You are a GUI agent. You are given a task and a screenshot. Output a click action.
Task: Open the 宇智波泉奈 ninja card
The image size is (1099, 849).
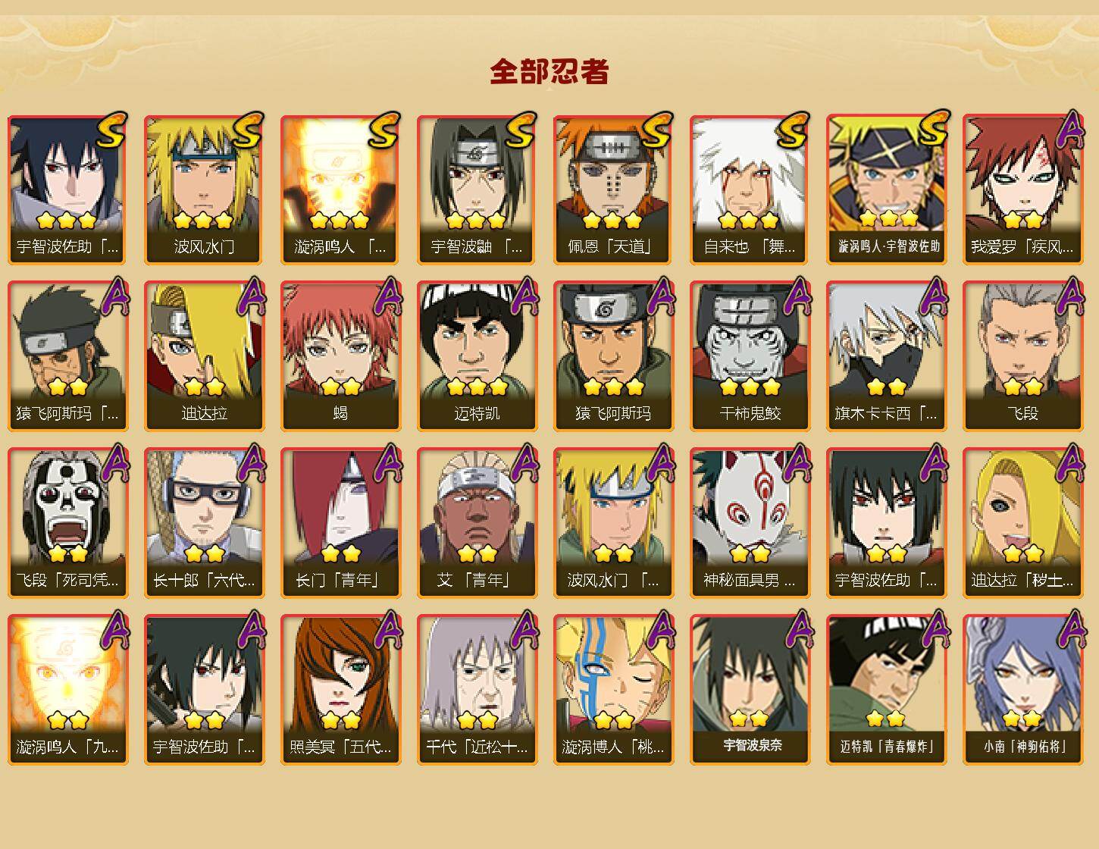coord(750,690)
